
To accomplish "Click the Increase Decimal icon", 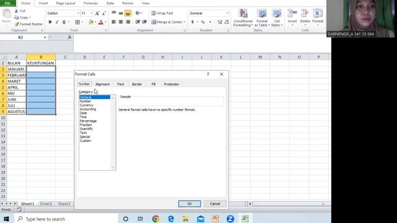I will pos(220,22).
